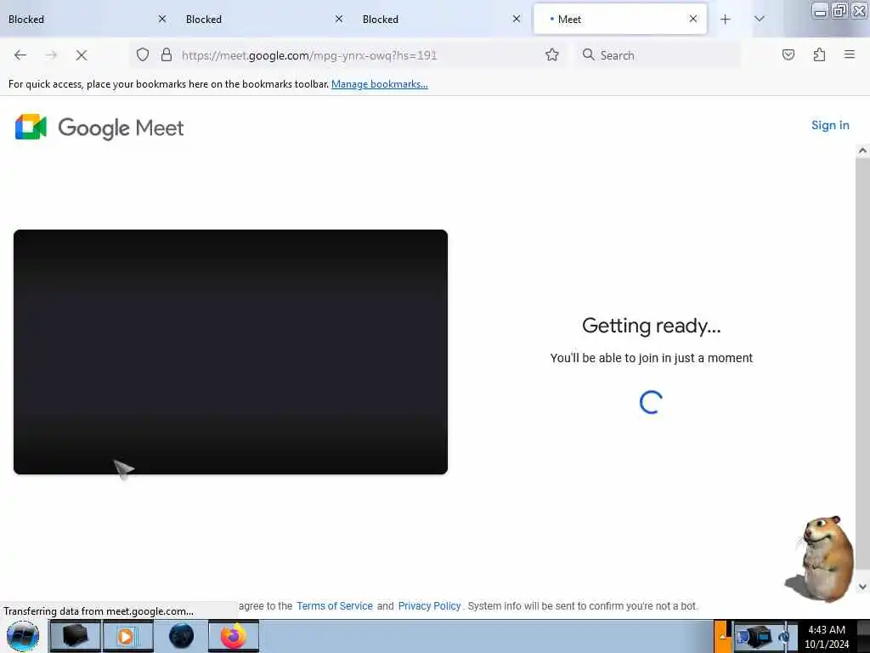Open the Pocket save icon

pos(788,55)
